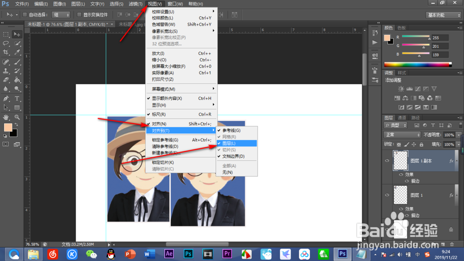Select the Clone Stamp tool
The height and width of the screenshot is (261, 464).
(6, 71)
